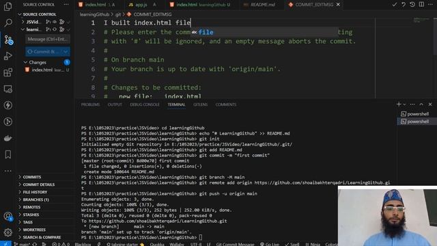Start Go Live from the status bar
The image size is (437, 246).
point(270,244)
